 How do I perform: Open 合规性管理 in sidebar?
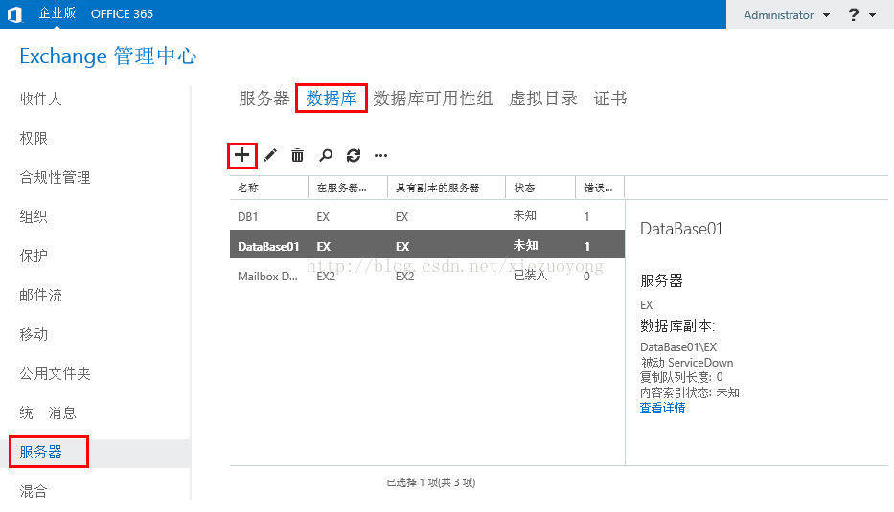tap(55, 177)
